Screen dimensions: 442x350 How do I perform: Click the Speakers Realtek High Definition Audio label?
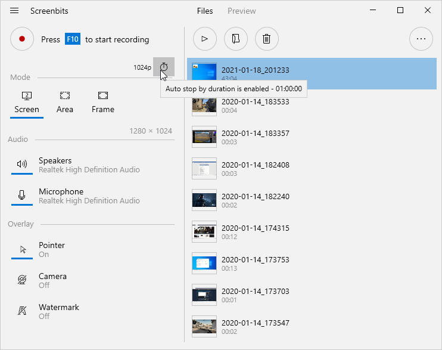tap(89, 165)
